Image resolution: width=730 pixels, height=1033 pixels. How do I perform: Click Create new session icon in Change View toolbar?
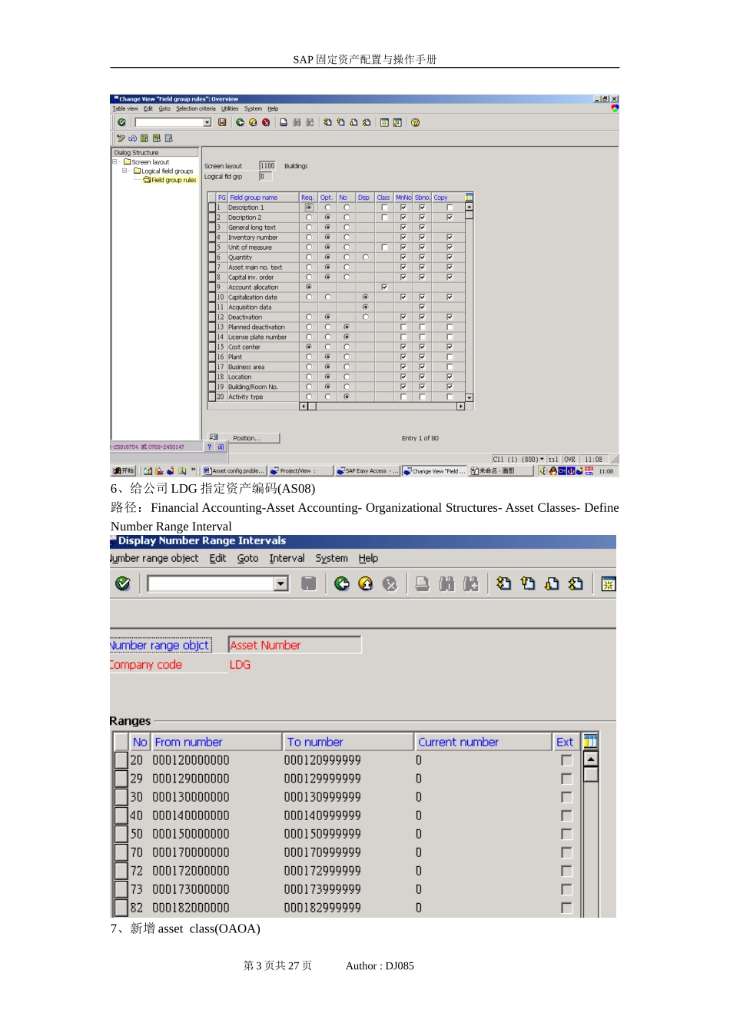384,122
